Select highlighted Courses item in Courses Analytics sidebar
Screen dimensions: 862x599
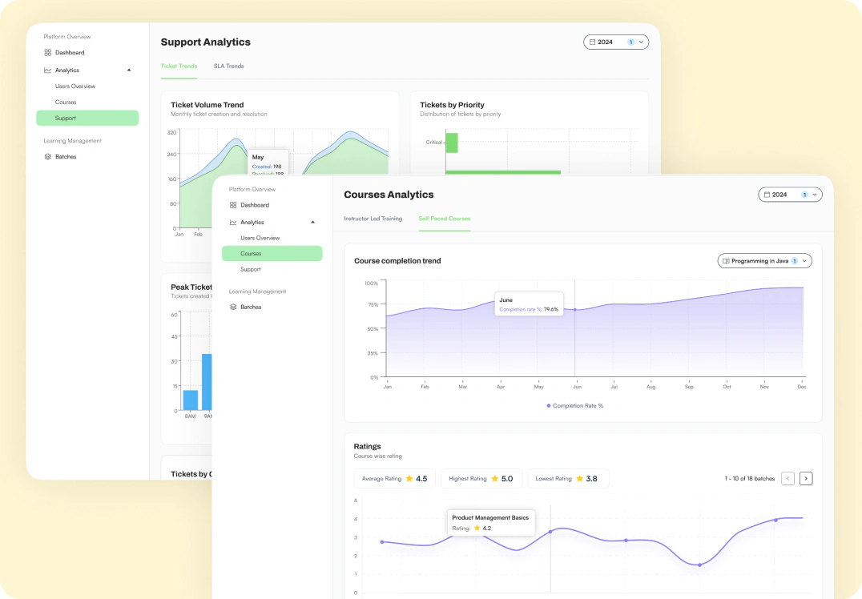(x=272, y=253)
